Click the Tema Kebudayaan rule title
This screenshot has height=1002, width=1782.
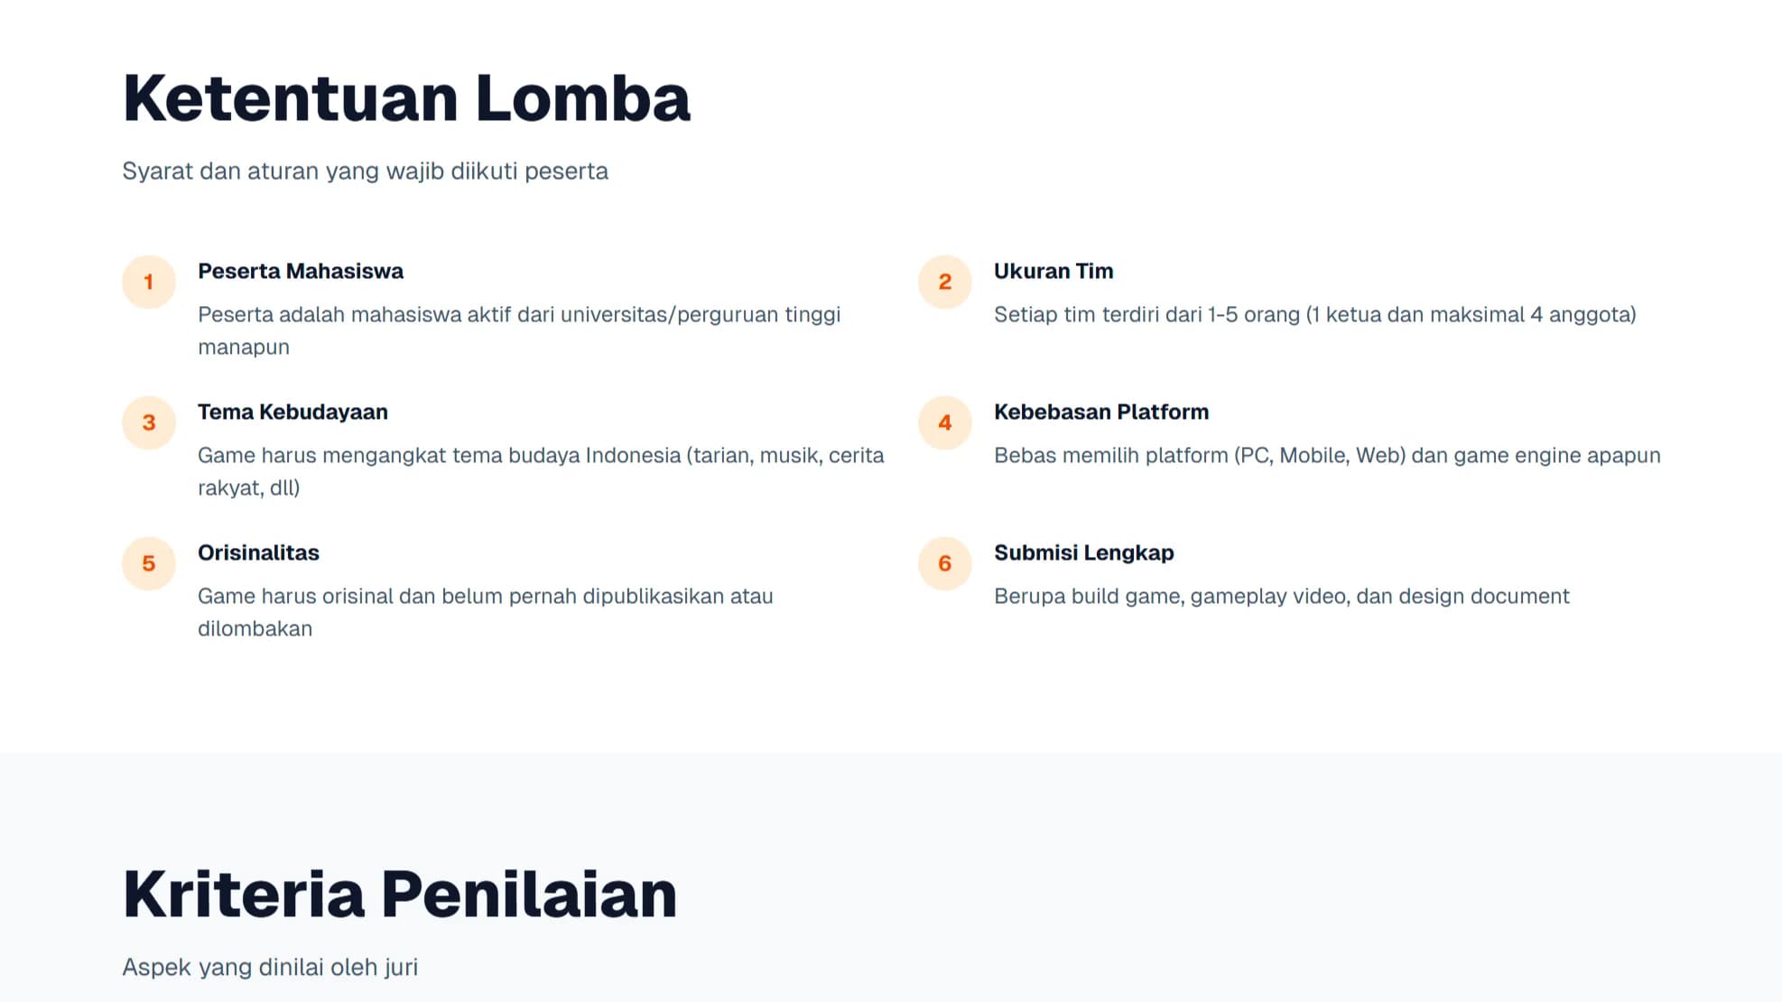coord(292,413)
